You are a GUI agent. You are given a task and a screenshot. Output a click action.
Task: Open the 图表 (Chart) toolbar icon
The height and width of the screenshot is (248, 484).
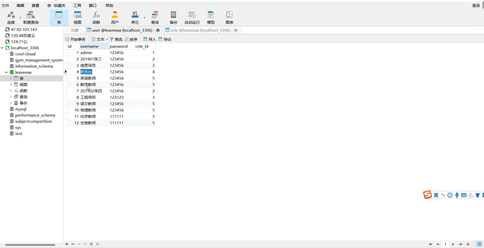(229, 18)
